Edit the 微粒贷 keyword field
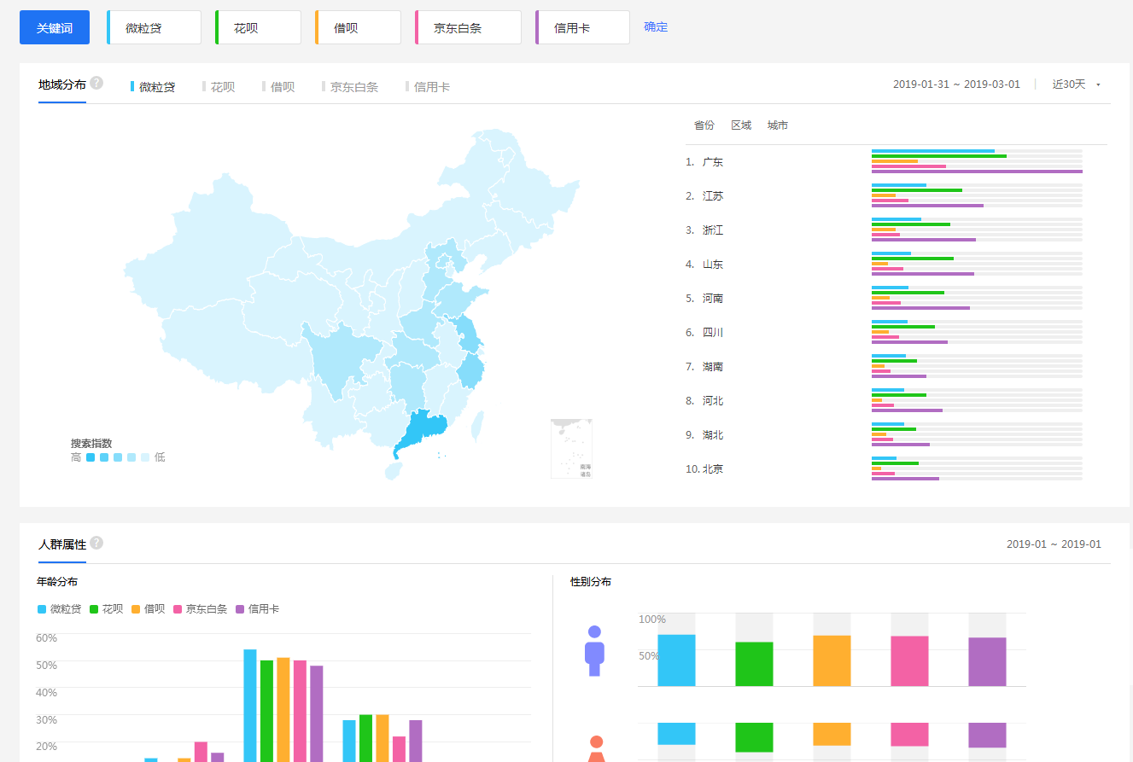 [155, 27]
